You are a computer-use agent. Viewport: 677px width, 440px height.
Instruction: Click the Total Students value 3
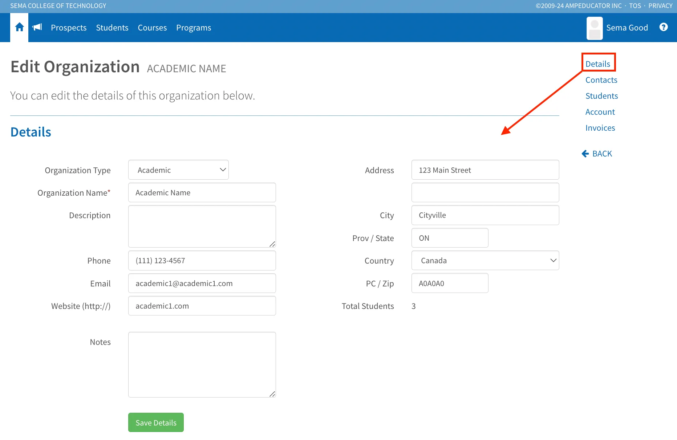coord(413,306)
